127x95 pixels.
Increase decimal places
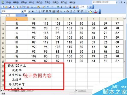[71, 11]
